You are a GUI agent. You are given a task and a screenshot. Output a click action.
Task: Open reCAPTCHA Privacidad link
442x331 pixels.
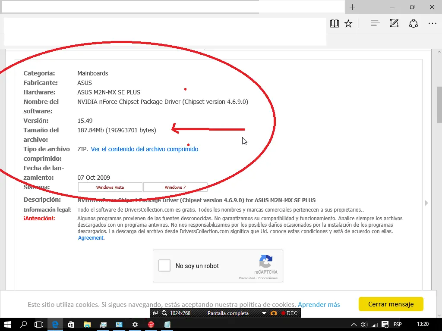[x=246, y=278]
